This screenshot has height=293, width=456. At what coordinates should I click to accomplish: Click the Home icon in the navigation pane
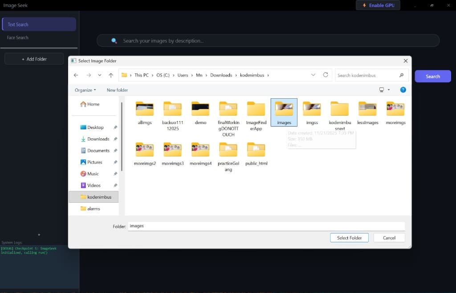point(85,104)
